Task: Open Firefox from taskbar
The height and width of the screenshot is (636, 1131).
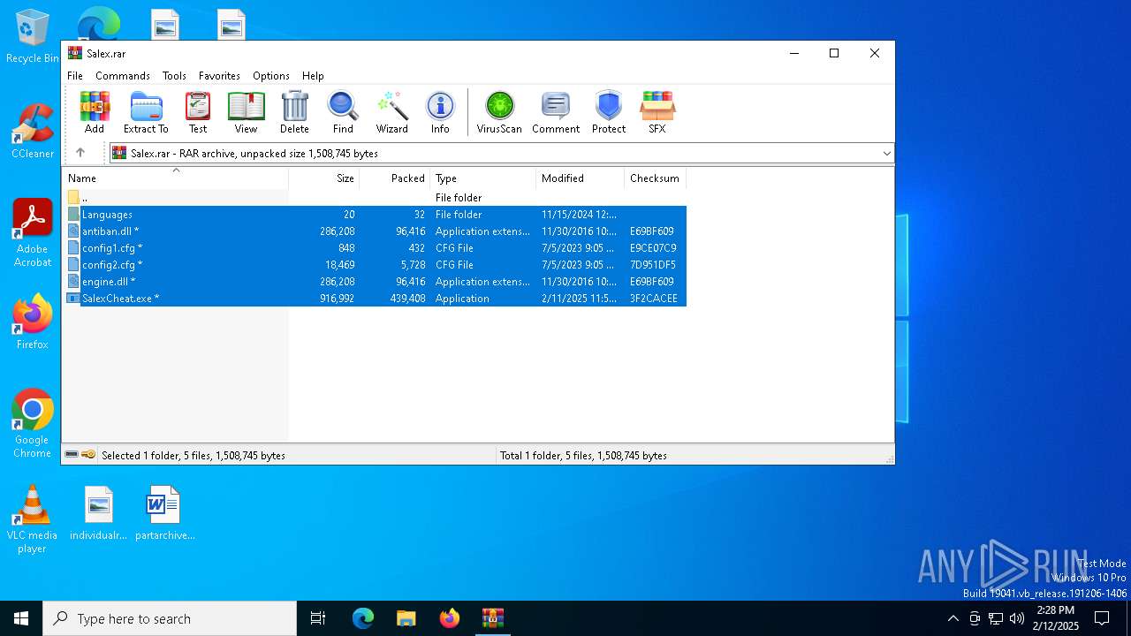Action: pos(449,618)
